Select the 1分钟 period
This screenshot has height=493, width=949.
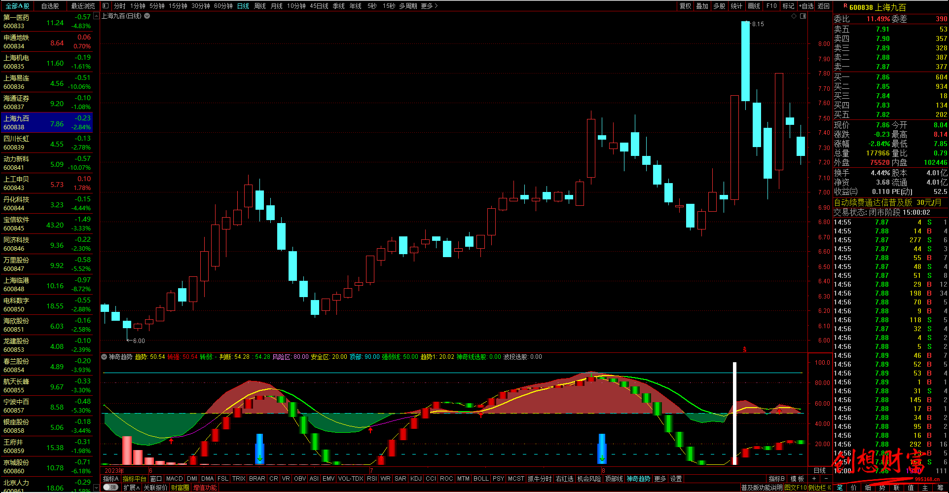point(138,6)
